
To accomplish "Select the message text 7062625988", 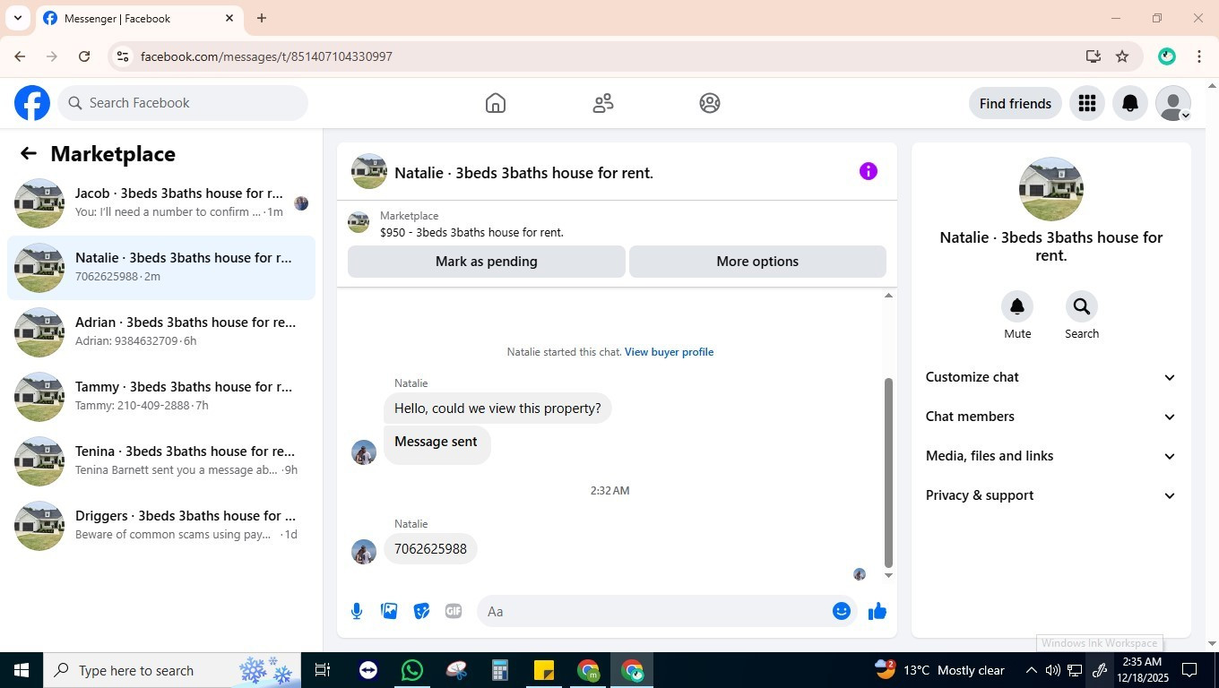I will pos(430,549).
